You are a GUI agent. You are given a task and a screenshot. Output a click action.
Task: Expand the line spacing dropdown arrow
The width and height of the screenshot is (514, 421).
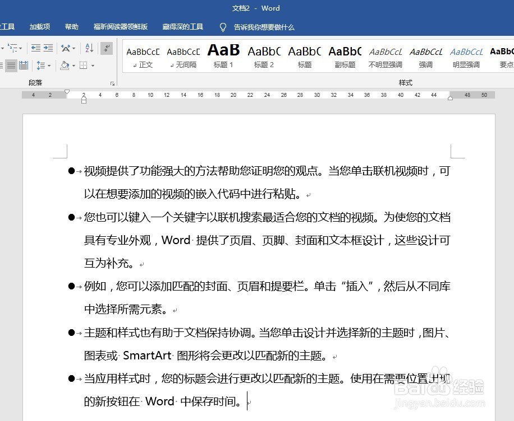(x=49, y=66)
